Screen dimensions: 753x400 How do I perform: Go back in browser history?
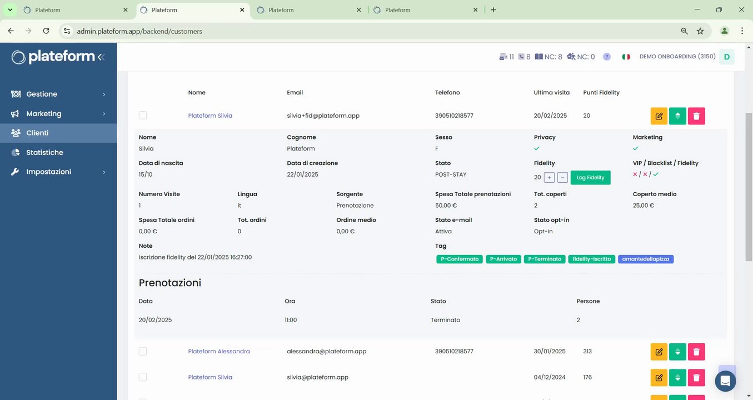(11, 31)
